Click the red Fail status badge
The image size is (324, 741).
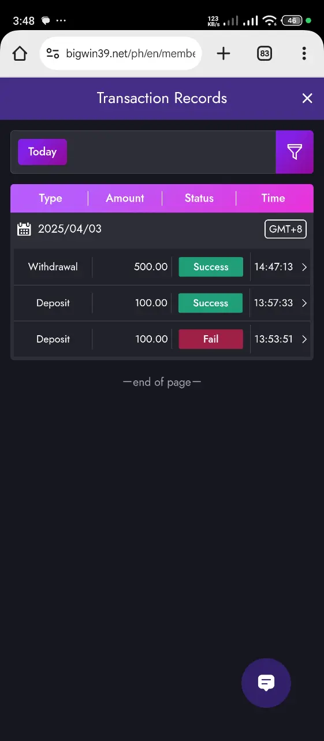click(x=211, y=339)
